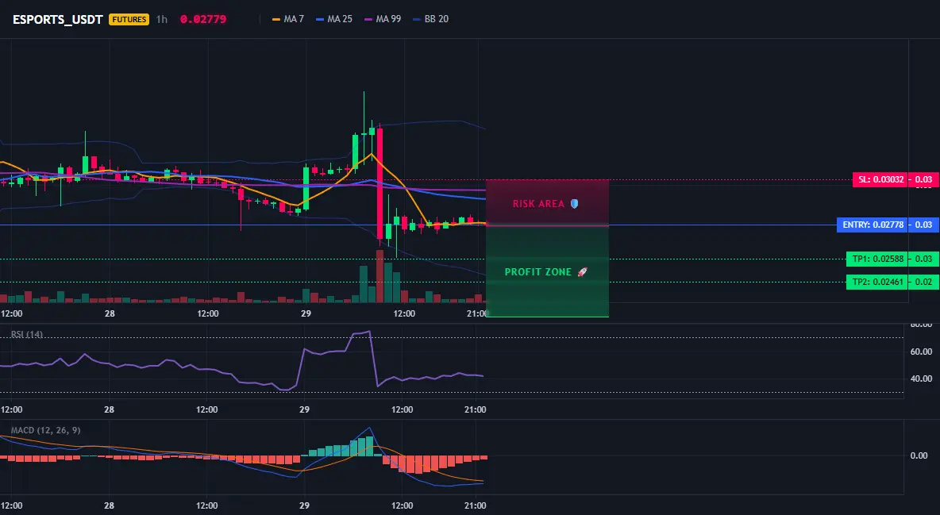Click the MACD (12, 26, 9) indicator title
Screen dimensions: 940x515
click(x=45, y=430)
